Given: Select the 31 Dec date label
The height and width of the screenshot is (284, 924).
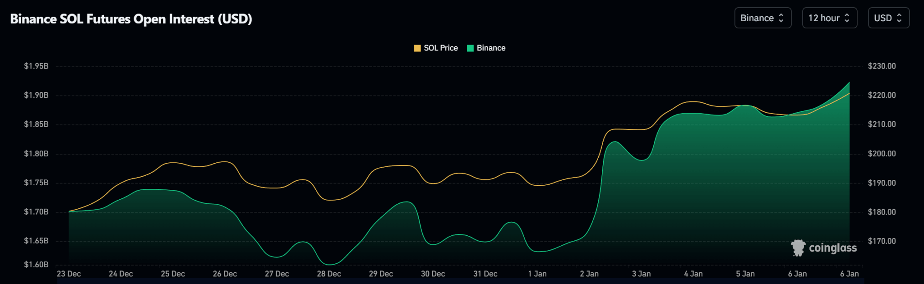Looking at the screenshot, I should (x=485, y=274).
